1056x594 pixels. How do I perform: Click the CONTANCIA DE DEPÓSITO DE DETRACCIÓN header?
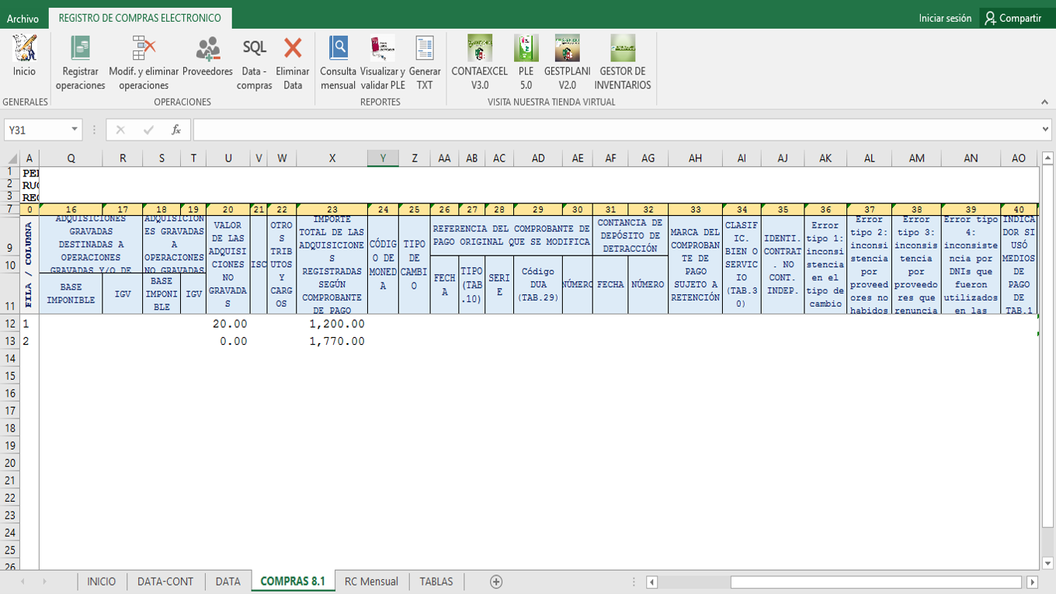pos(630,235)
